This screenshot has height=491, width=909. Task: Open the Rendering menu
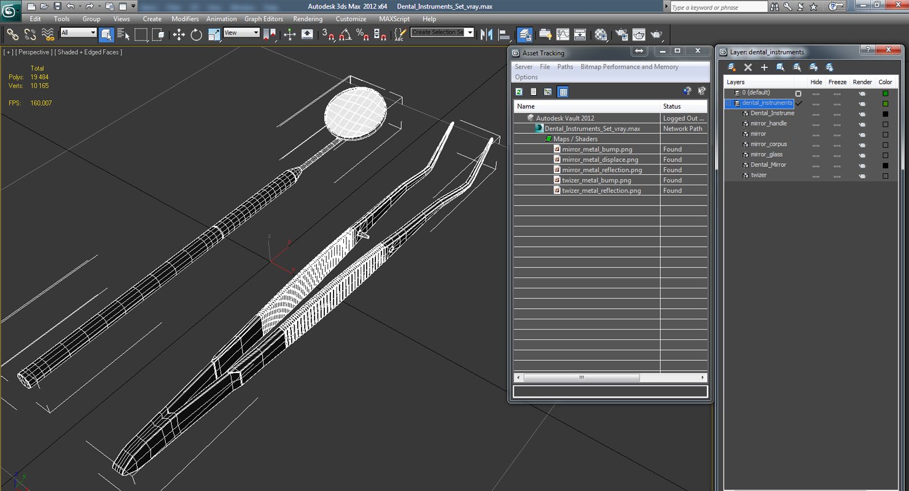click(308, 19)
